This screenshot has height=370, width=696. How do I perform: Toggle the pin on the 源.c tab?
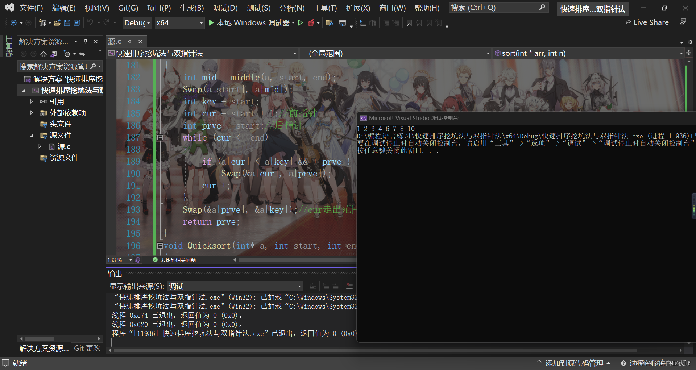click(129, 42)
